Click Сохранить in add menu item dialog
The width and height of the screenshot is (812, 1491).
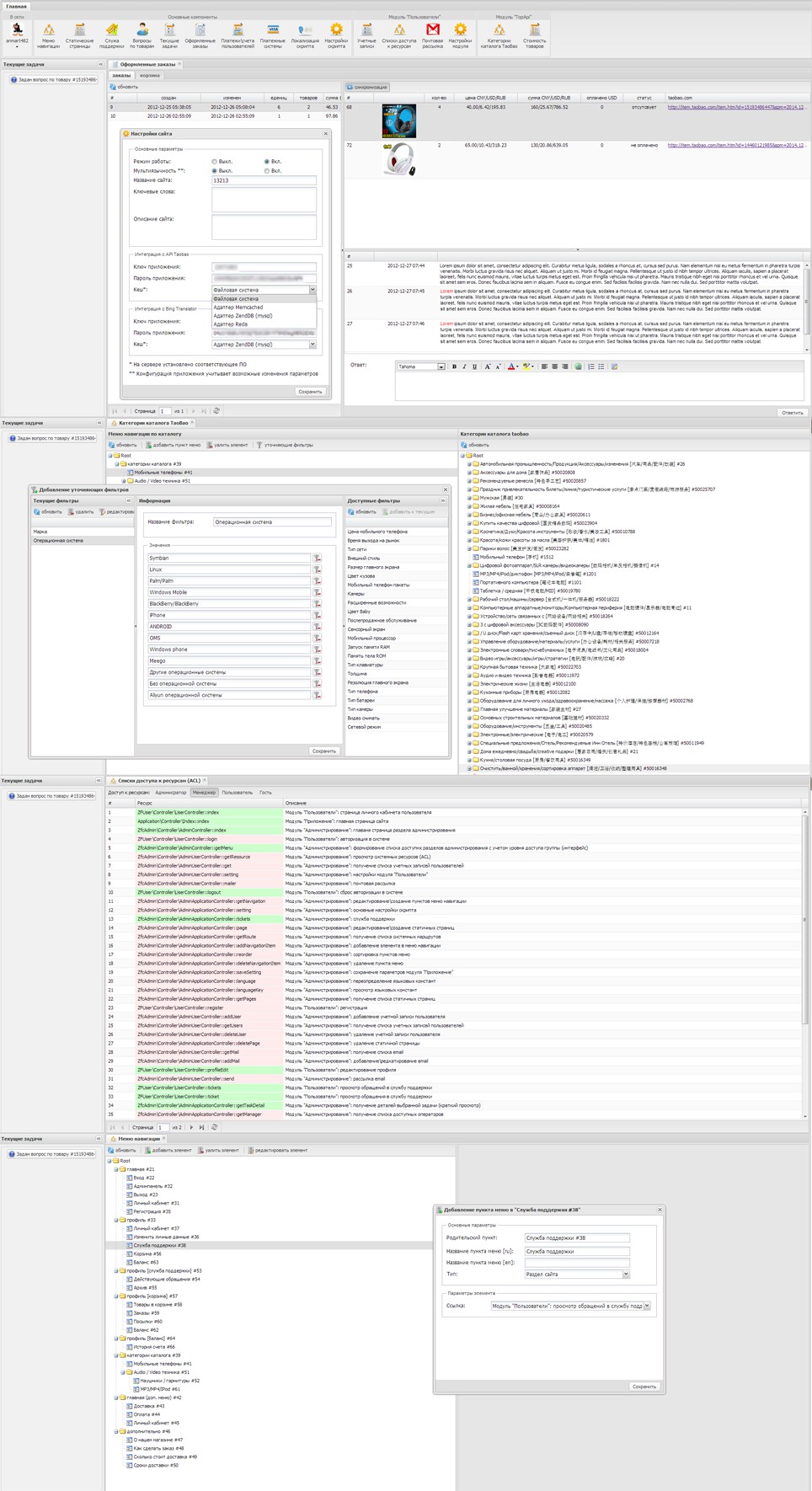[x=644, y=1387]
